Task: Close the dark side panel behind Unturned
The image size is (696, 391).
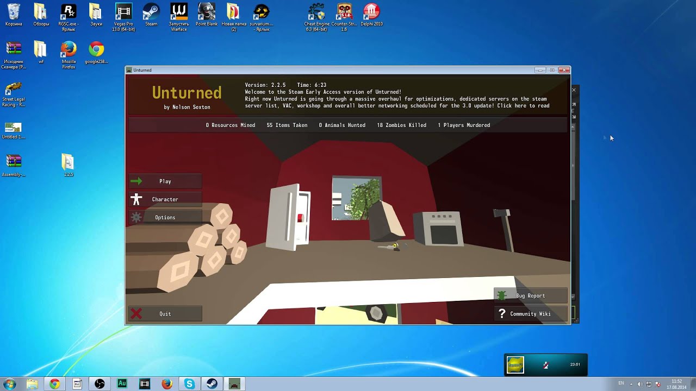Action: click(574, 90)
